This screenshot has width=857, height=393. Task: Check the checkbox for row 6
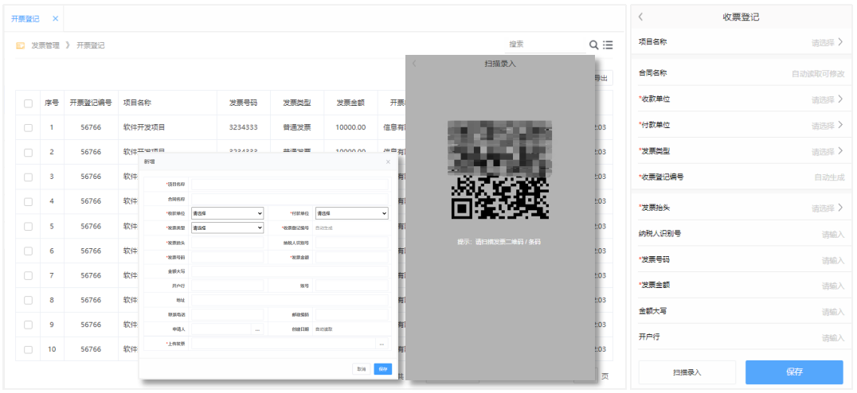coord(28,251)
